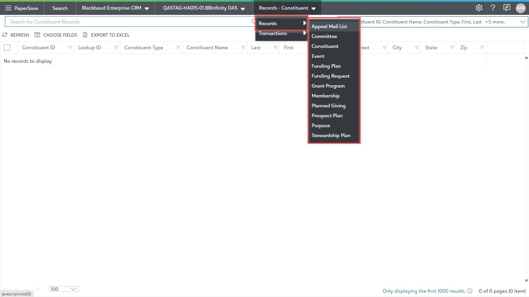Open the page size 100 dropdown

pos(64,289)
